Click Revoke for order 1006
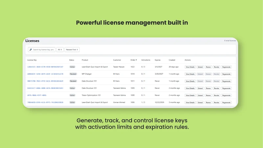263x148 pixels. pos(216,103)
